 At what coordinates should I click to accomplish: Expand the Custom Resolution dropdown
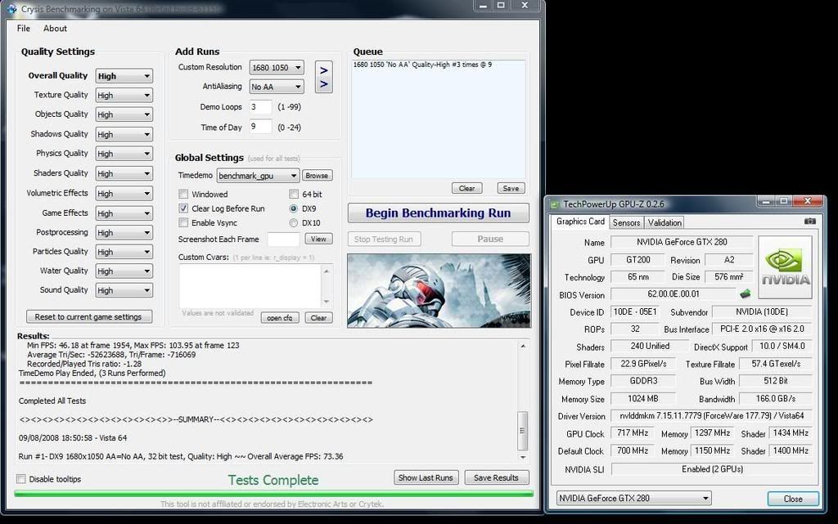click(276, 67)
